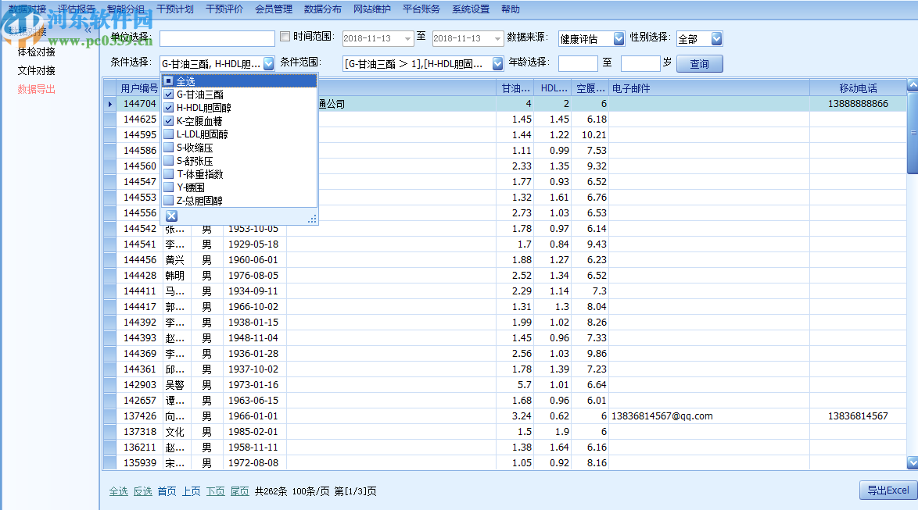Open the 系统设置 menu
The image size is (918, 510).
point(470,9)
